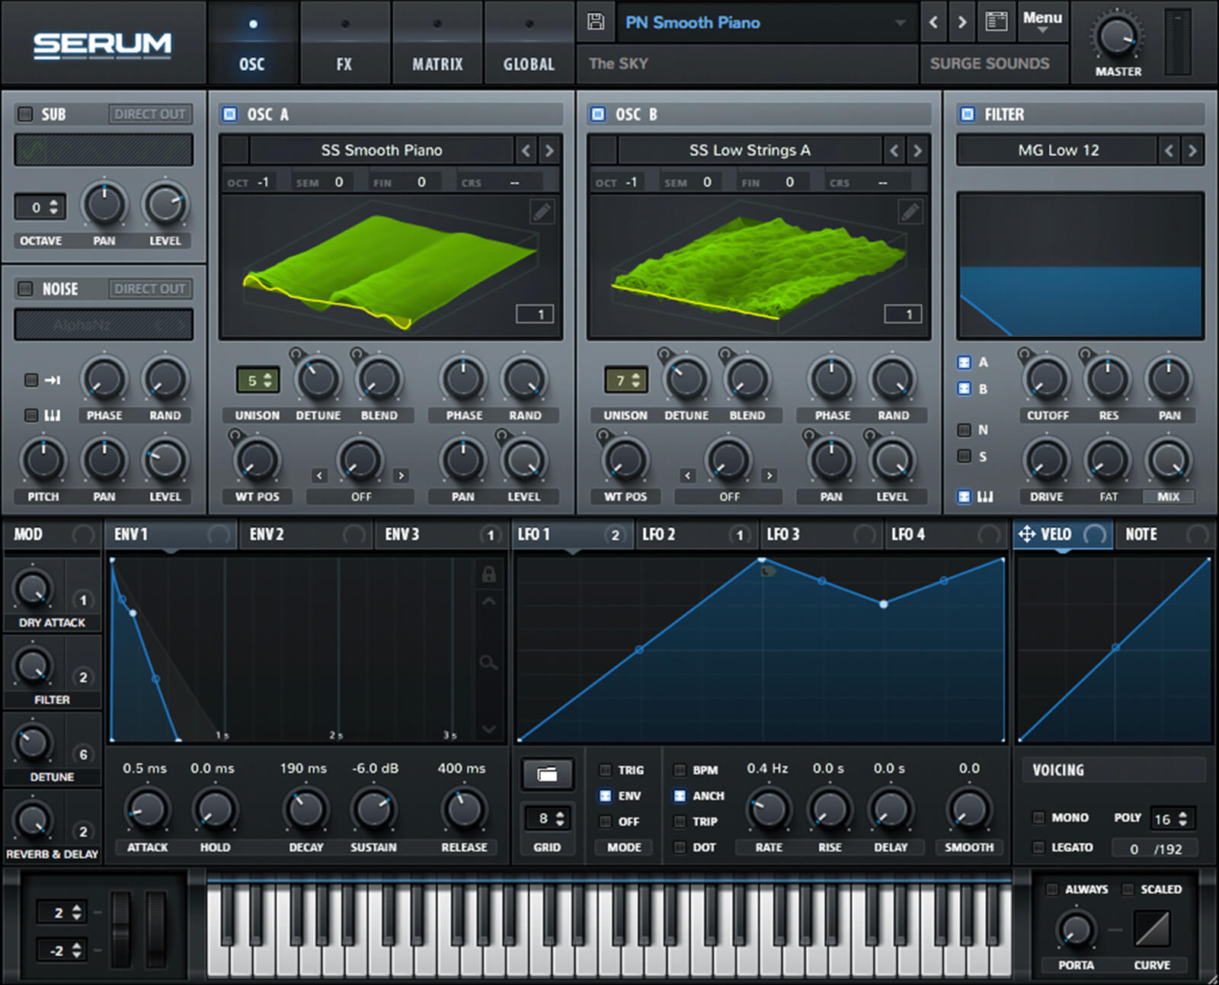This screenshot has width=1219, height=985.
Task: Toggle OSC B power switch
Action: [x=598, y=114]
